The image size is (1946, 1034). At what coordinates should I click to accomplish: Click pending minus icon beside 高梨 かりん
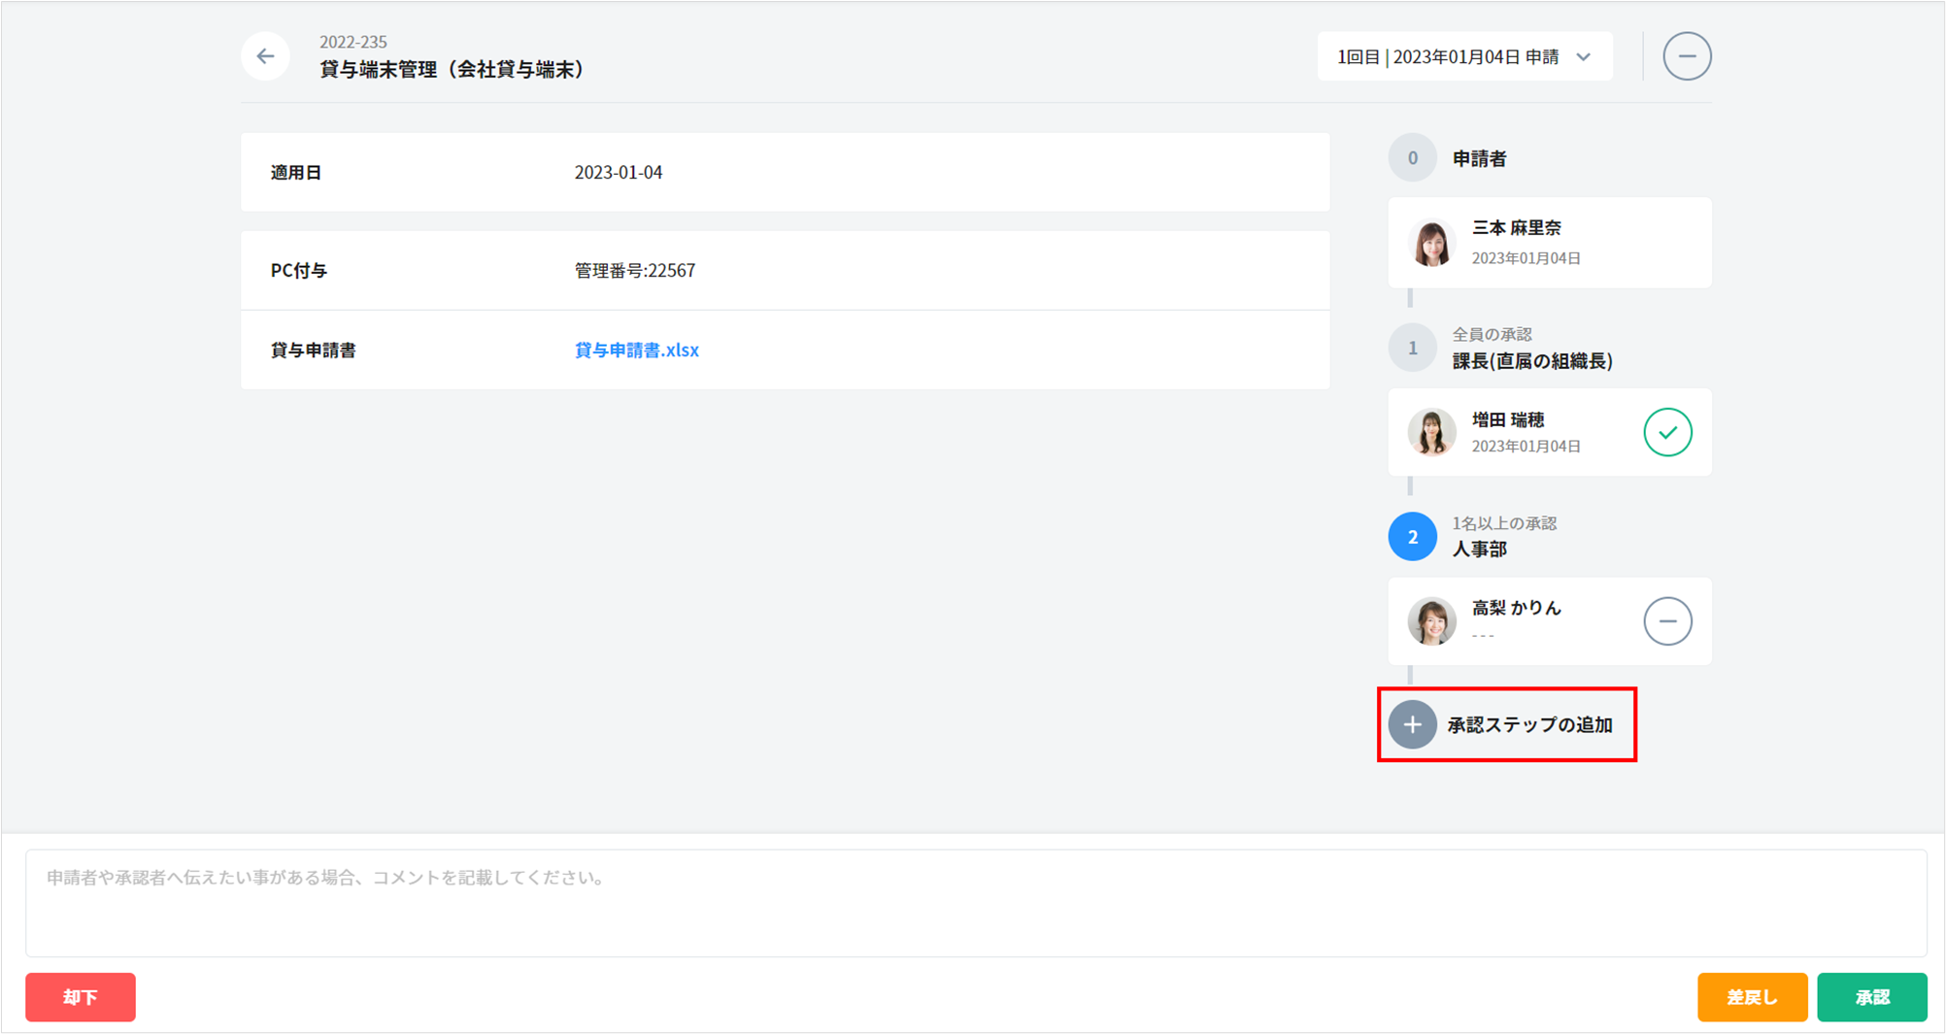1667,621
